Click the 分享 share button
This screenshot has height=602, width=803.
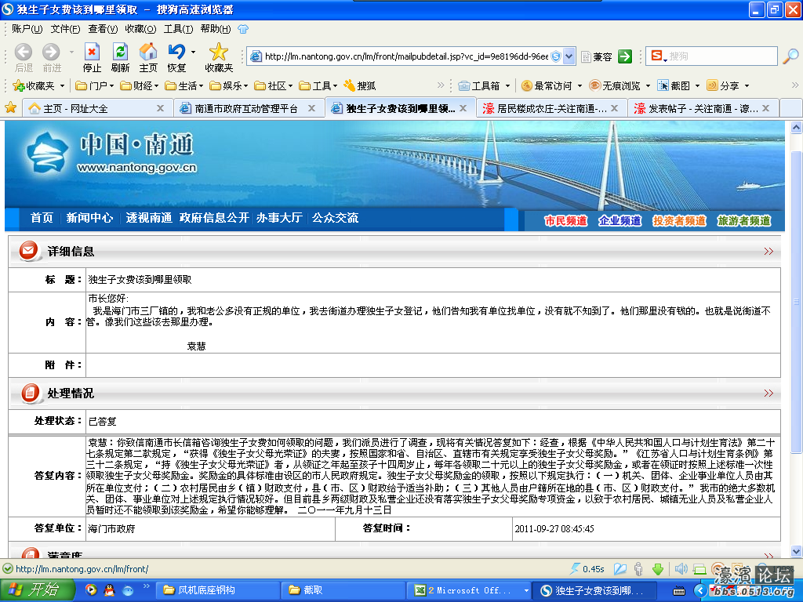pyautogui.click(x=728, y=85)
